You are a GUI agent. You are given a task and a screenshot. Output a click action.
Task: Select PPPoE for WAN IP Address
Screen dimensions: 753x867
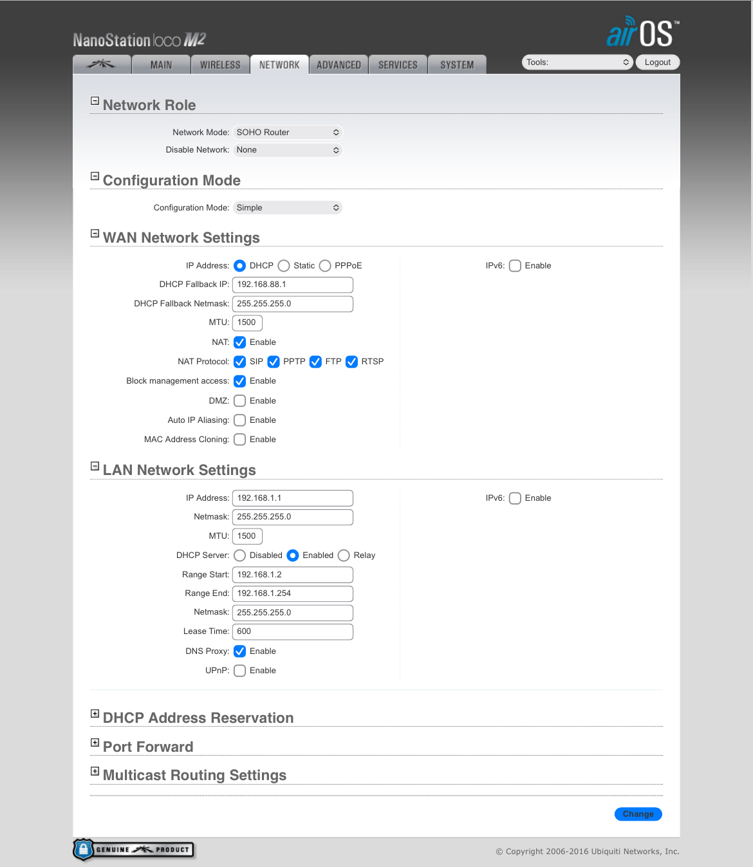pos(325,266)
